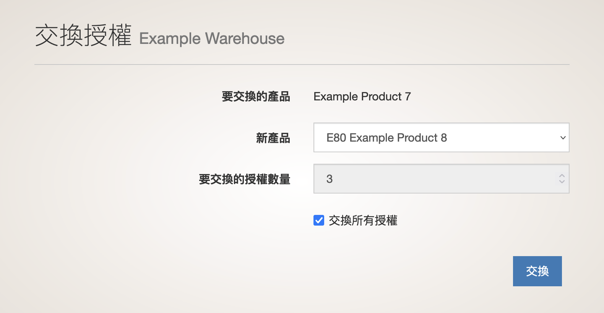
Task: Increase license quantity with the up stepper arrow
Action: coord(562,176)
